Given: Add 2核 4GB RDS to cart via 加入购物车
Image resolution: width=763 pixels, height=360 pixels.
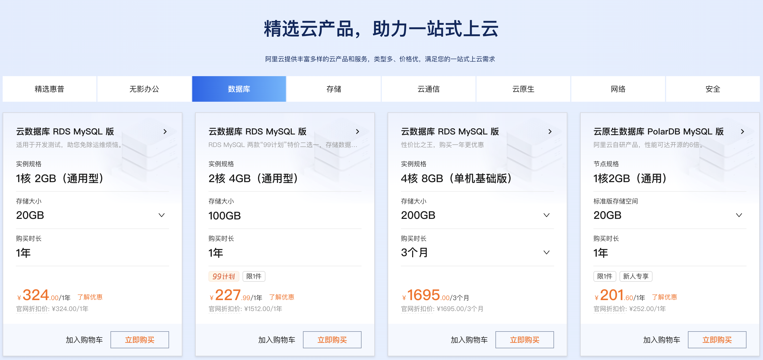Looking at the screenshot, I should [x=277, y=340].
